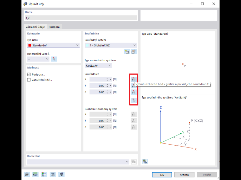Click the X coordinate input field

(98, 79)
